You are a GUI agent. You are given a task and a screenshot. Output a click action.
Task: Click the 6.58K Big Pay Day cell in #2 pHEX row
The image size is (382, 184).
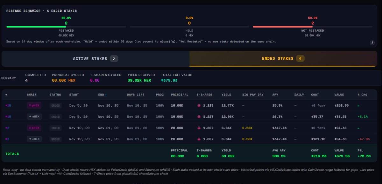(247, 128)
